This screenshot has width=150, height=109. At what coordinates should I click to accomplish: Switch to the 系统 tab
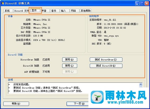(8, 11)
